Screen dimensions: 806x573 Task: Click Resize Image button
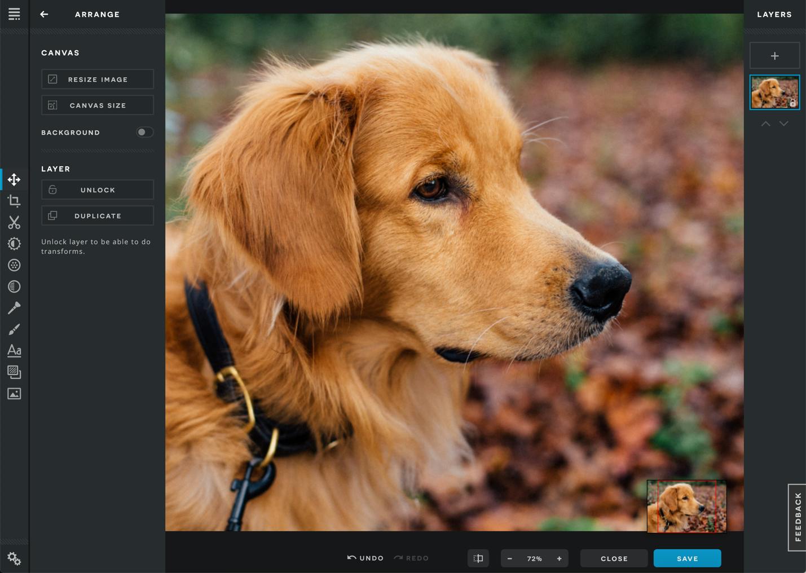pos(98,80)
